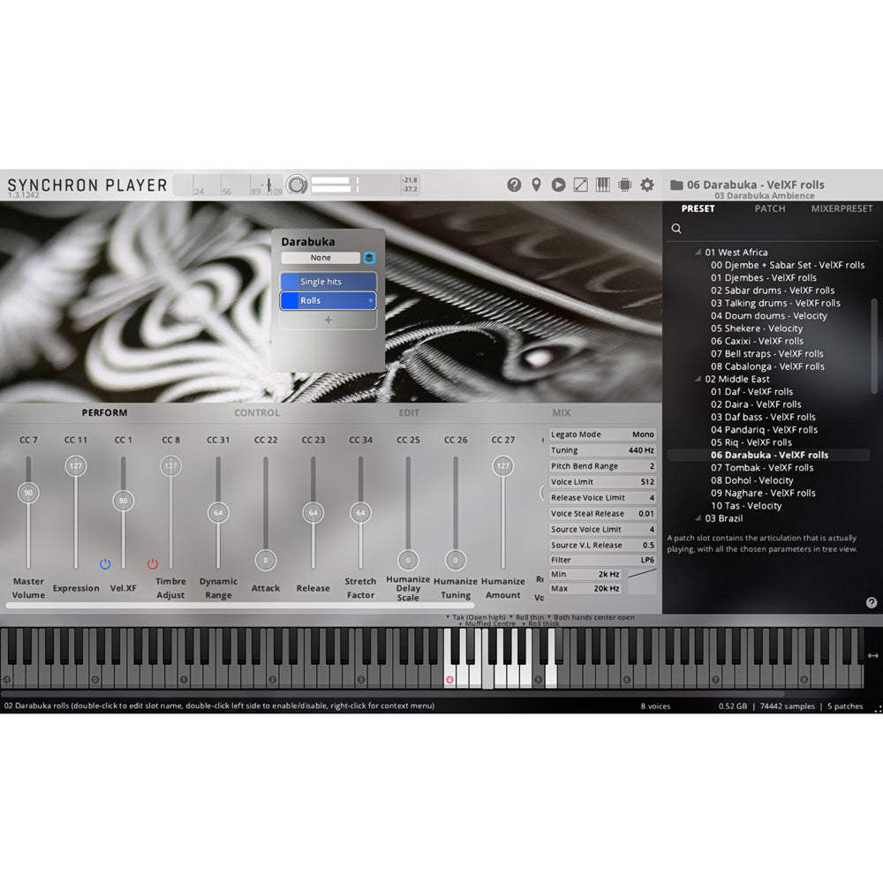
Task: Collapse the 01 West Africa folder
Action: 698,253
